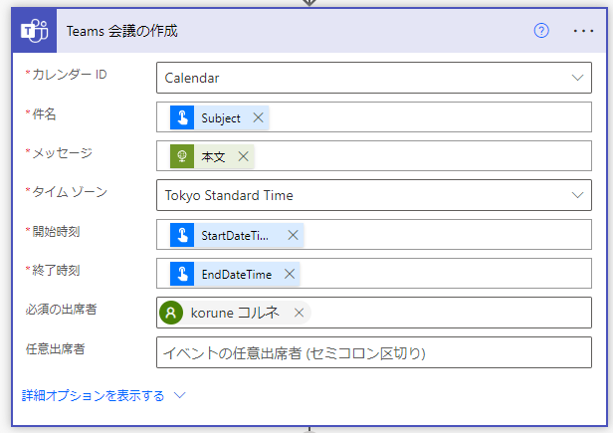Screen dimensions: 613x433
Task: Expand the Calendar ID dropdown
Action: point(577,78)
